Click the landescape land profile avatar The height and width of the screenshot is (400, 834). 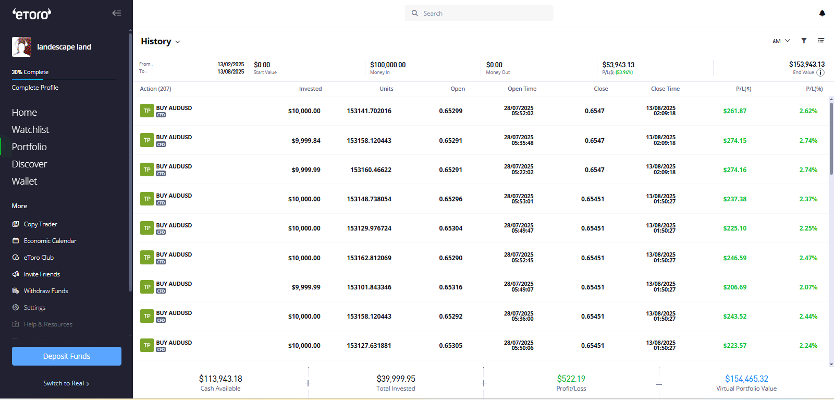pos(21,47)
